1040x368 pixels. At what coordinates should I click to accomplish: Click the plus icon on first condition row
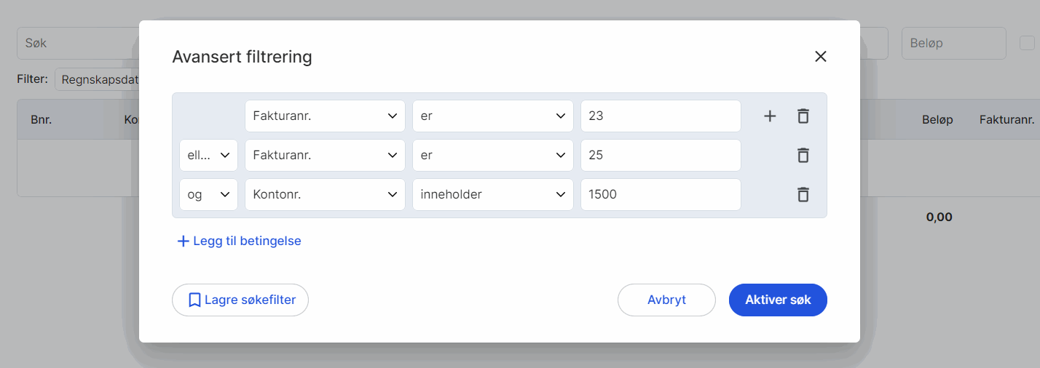click(770, 116)
